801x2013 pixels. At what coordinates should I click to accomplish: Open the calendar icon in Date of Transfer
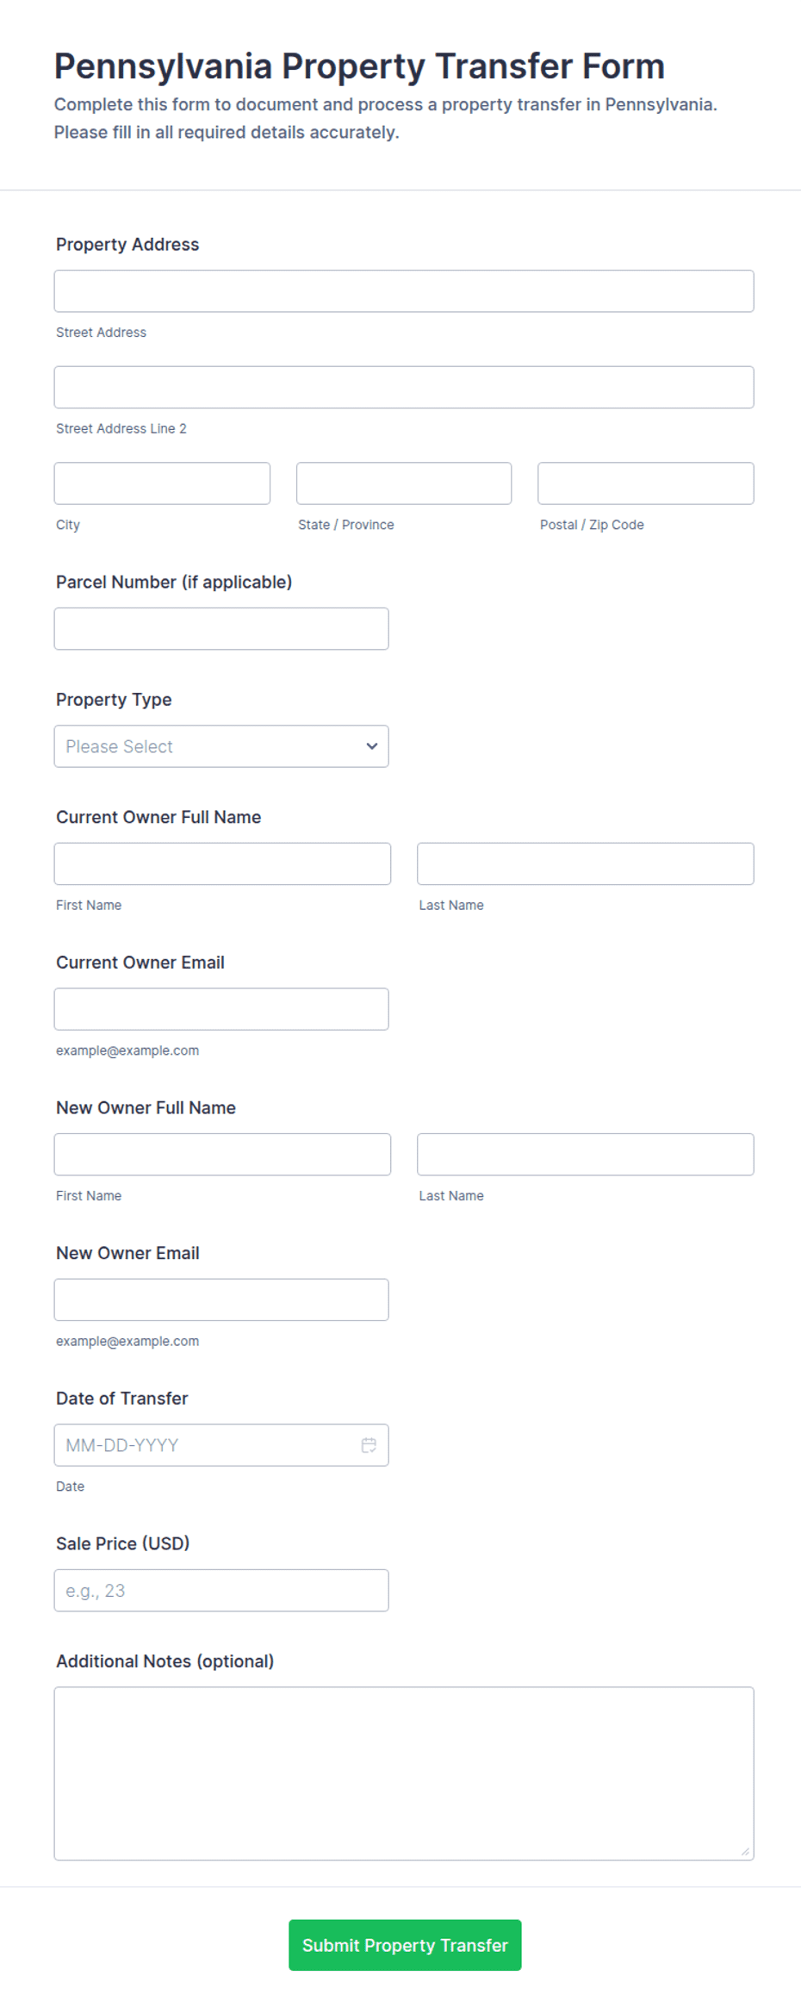[x=369, y=1445]
